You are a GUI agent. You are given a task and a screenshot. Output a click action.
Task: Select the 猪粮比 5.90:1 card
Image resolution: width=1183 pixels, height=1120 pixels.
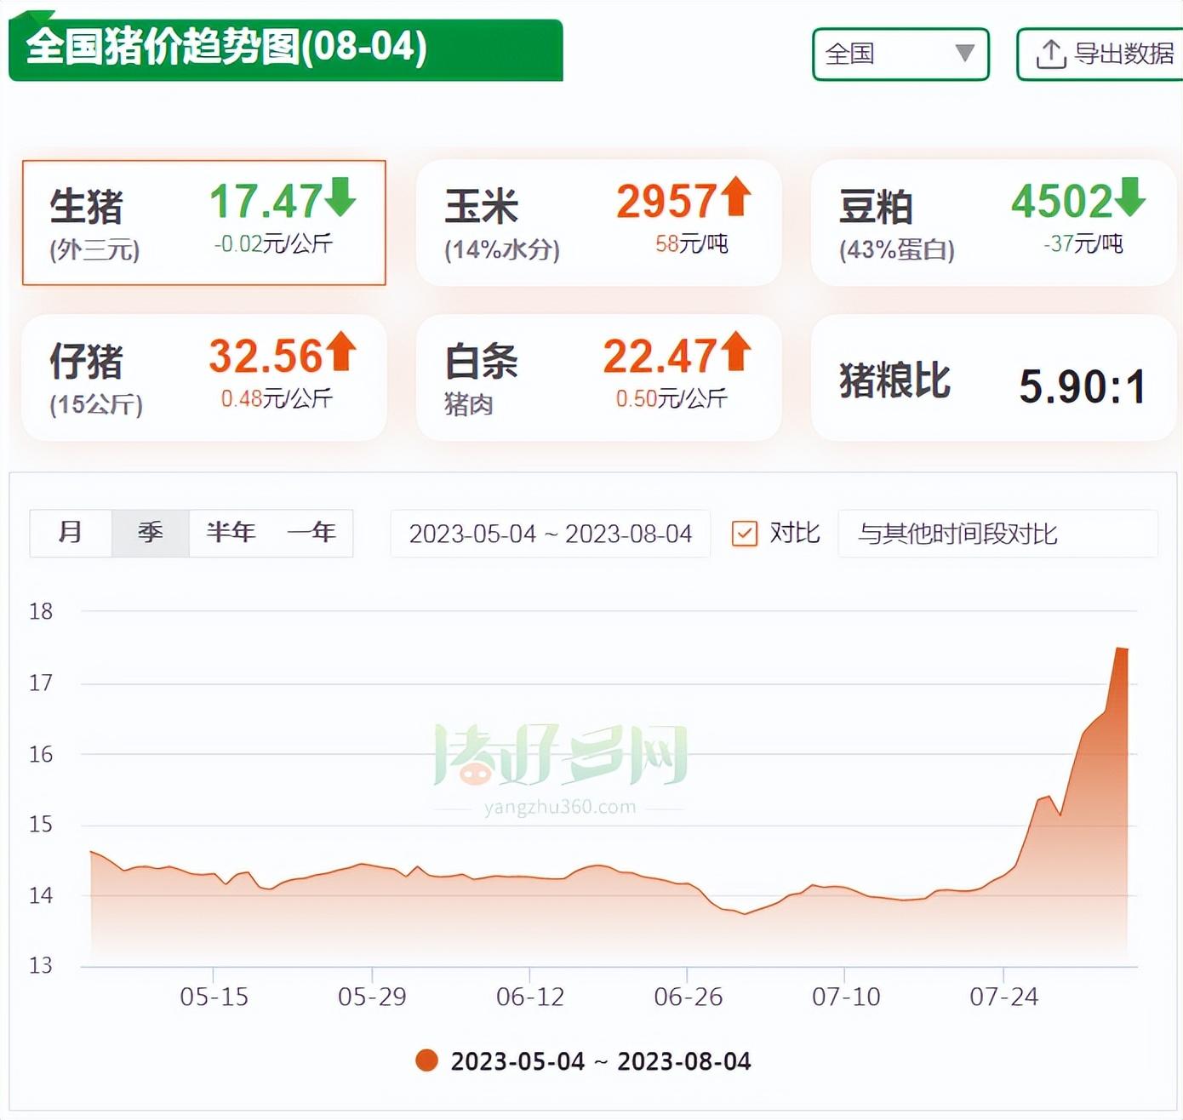(993, 378)
